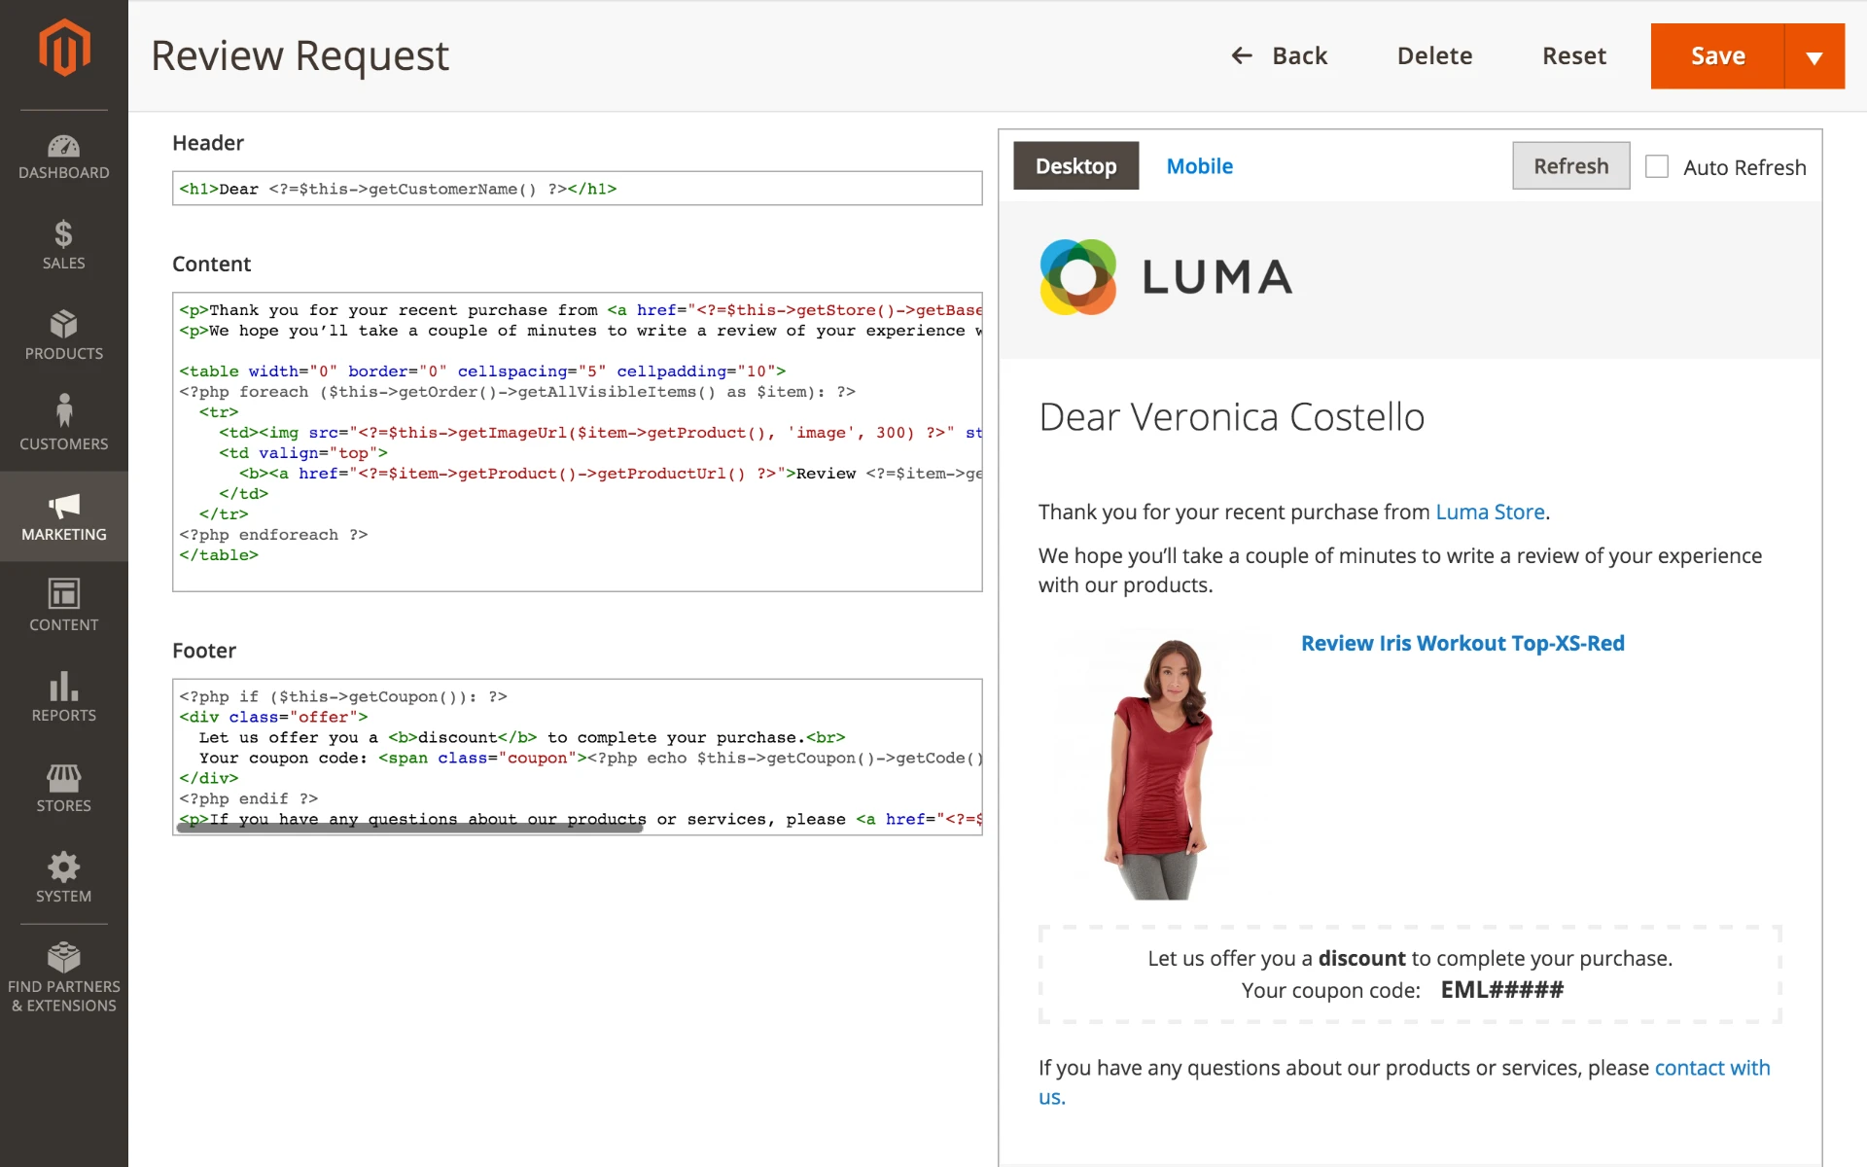Click the Magento logo

coord(63,46)
